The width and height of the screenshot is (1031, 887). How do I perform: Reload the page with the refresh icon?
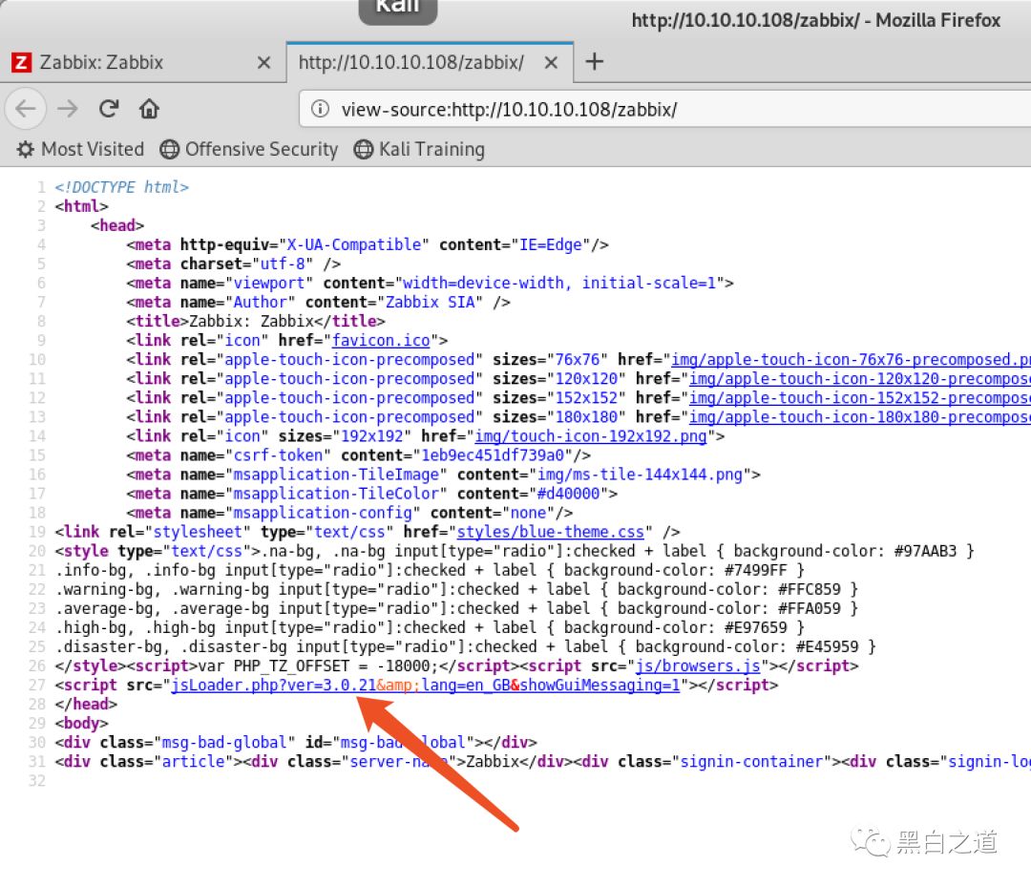pos(109,108)
